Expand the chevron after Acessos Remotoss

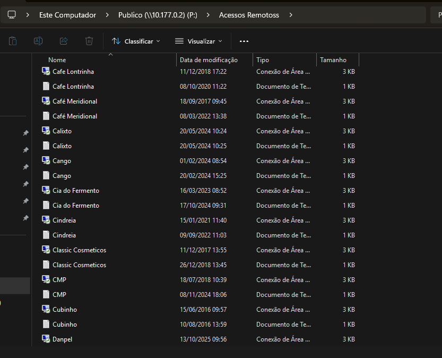tap(290, 15)
